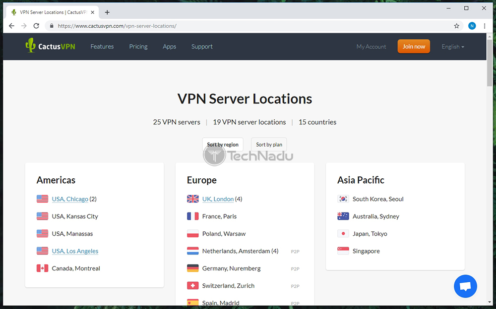Click the USA, Manassas text
This screenshot has height=309, width=496.
[x=72, y=234]
